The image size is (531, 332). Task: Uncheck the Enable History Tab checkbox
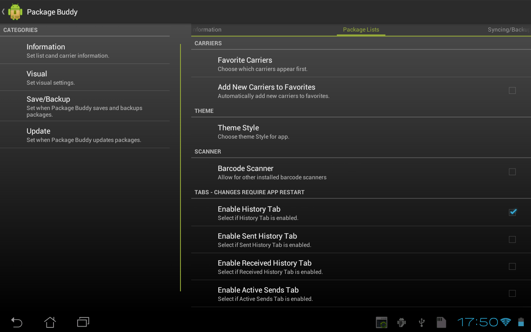coord(512,212)
